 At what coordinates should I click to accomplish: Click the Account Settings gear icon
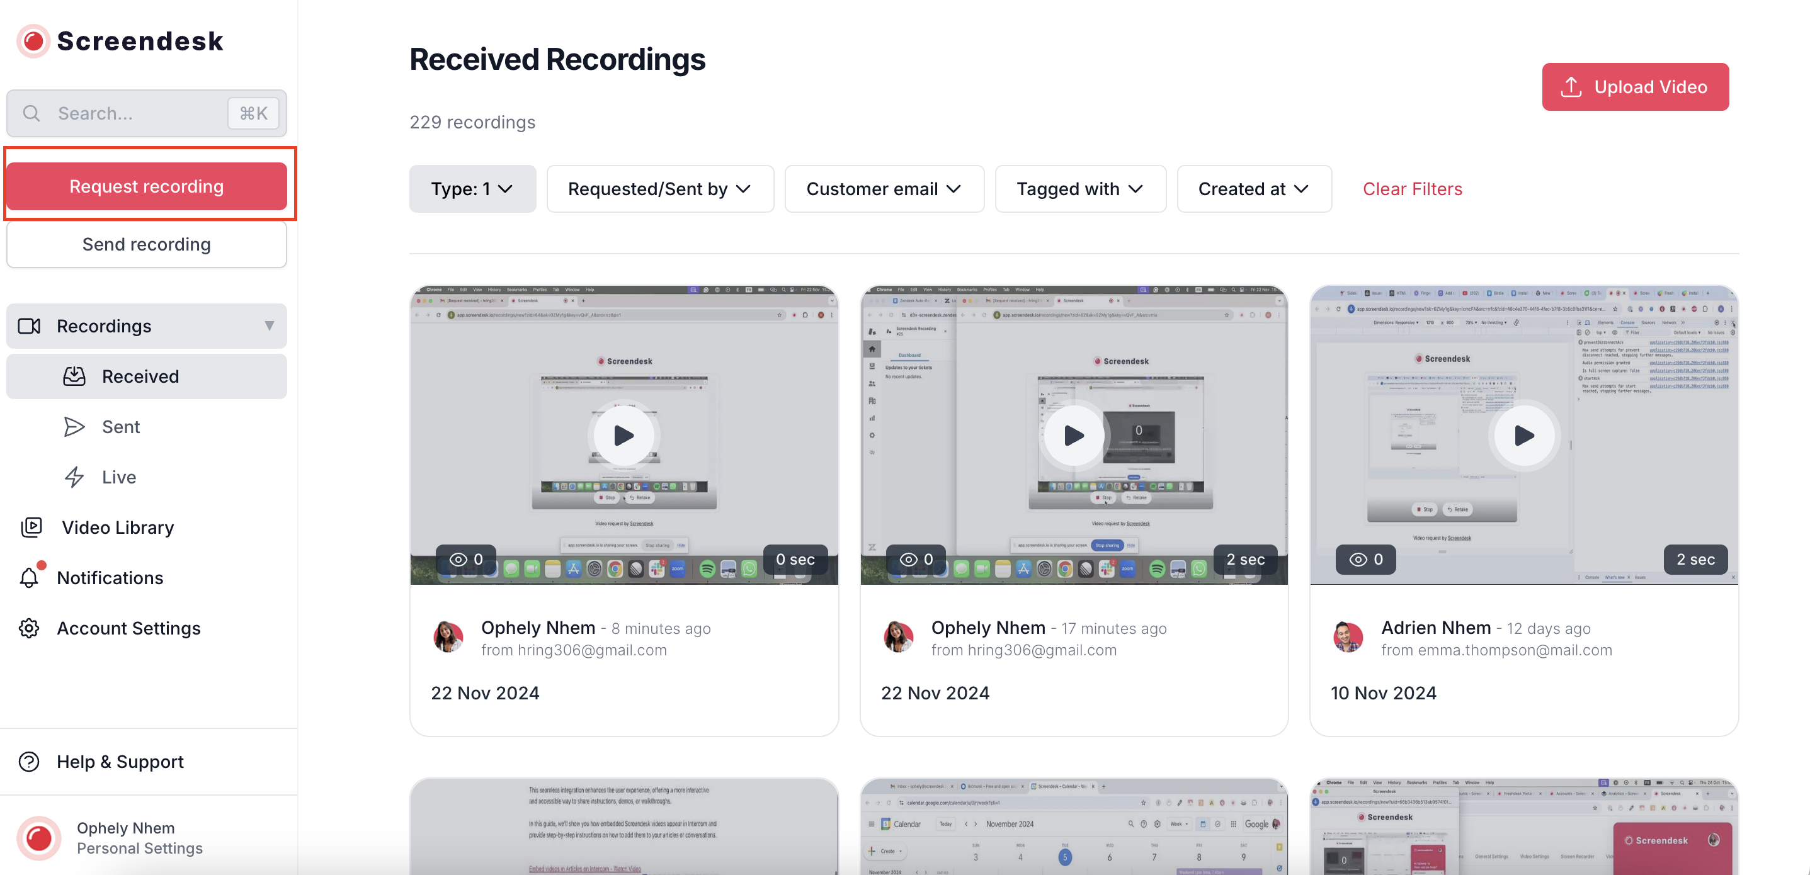30,628
